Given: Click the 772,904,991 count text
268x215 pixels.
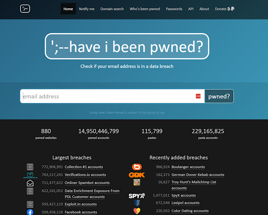Looking at the screenshot, I should (52, 167).
